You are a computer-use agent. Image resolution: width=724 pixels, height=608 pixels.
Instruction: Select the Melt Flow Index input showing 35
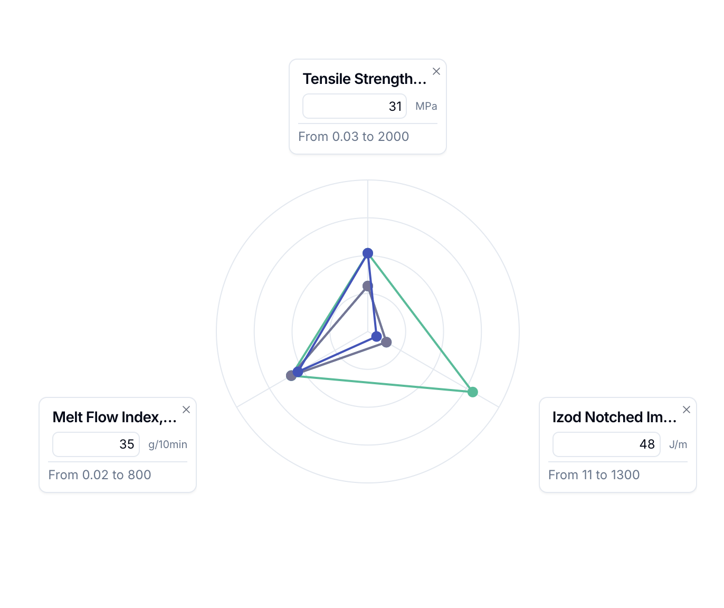tap(96, 444)
